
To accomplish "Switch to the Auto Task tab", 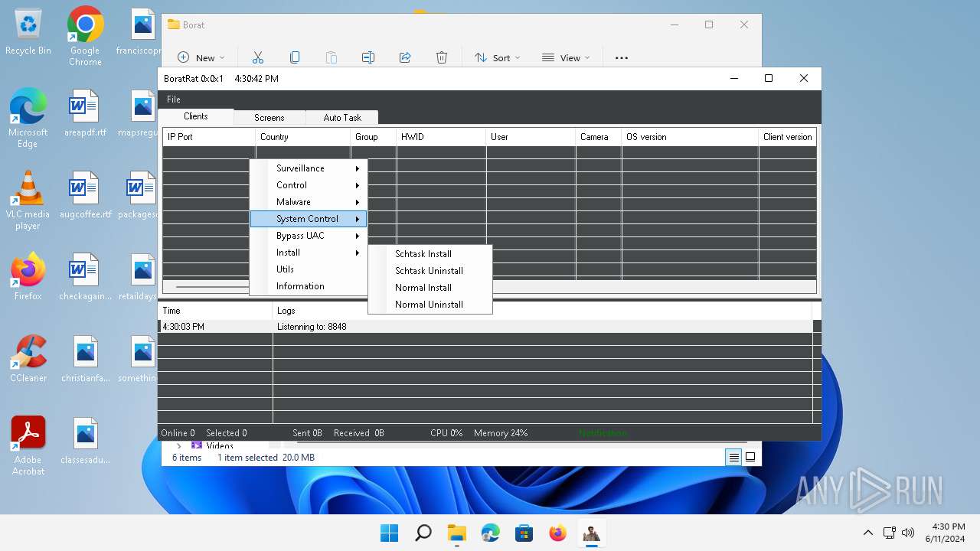I will point(342,118).
